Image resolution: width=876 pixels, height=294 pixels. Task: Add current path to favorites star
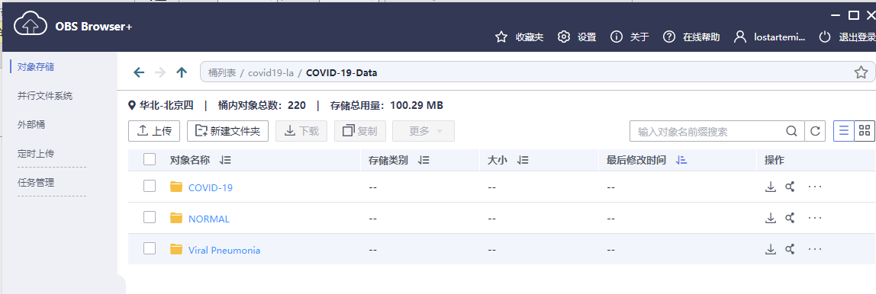pyautogui.click(x=861, y=72)
